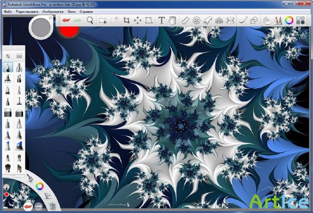Open the Справка menu
The image size is (313, 213).
[86, 12]
